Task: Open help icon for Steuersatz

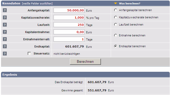Action: tap(5, 54)
